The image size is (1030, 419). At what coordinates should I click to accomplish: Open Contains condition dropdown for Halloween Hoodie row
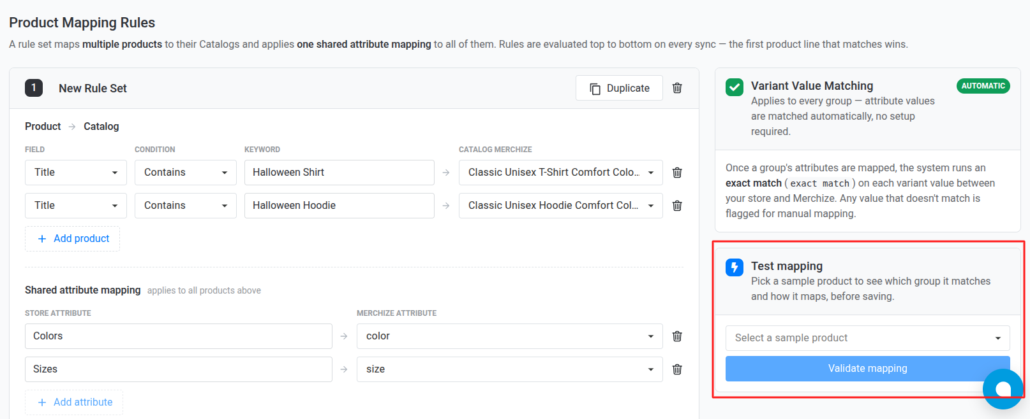(186, 206)
